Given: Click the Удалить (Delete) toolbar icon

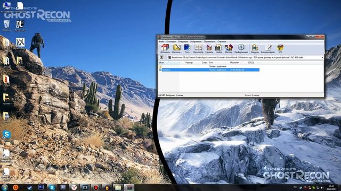Looking at the screenshot, I should click(x=209, y=48).
